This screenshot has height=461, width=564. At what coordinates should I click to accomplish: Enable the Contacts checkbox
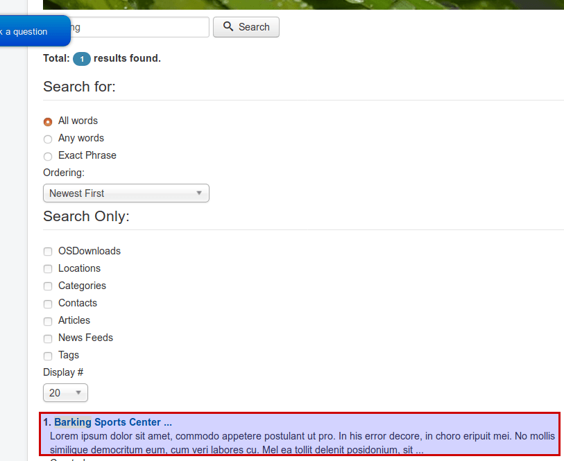click(48, 304)
